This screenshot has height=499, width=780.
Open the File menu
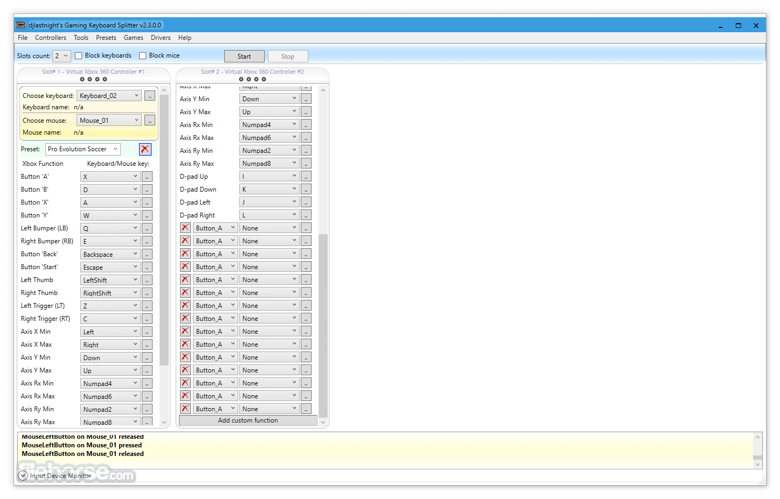[23, 38]
